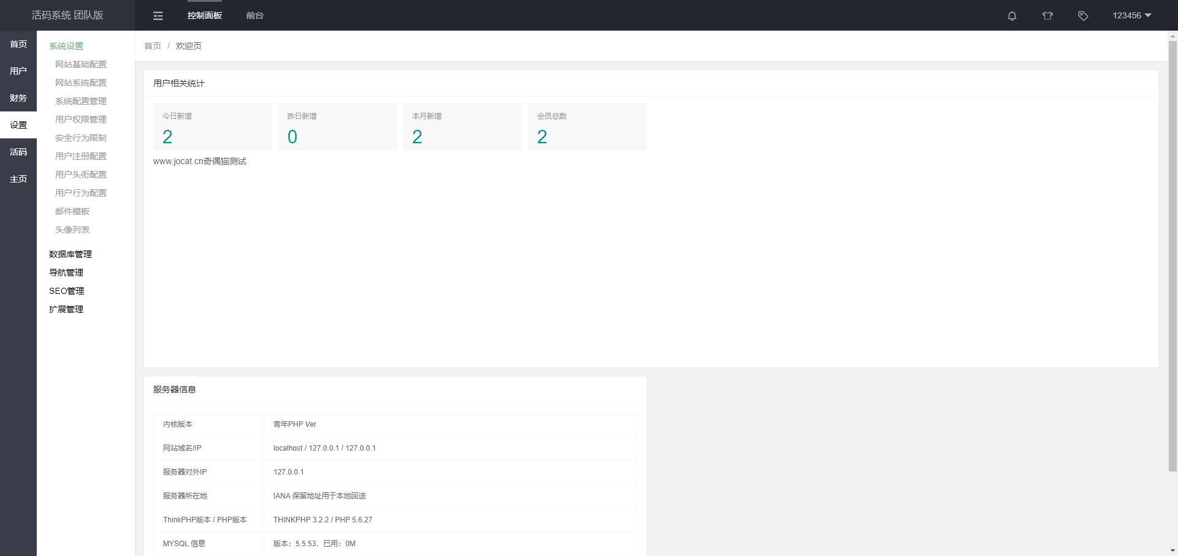Click the IANA 保留地址用于本地回送 cell
The image size is (1178, 556).
coord(450,496)
